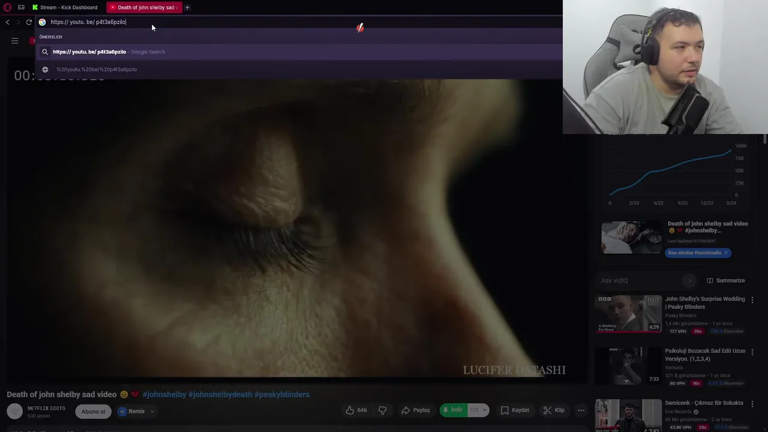Create a clip with Klip
This screenshot has width=768, height=432.
coord(554,410)
